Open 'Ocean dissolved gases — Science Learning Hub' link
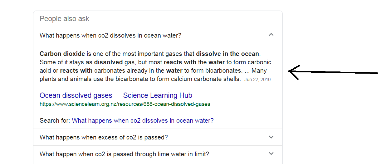Viewport: 391px width, 164px height. [x=116, y=95]
